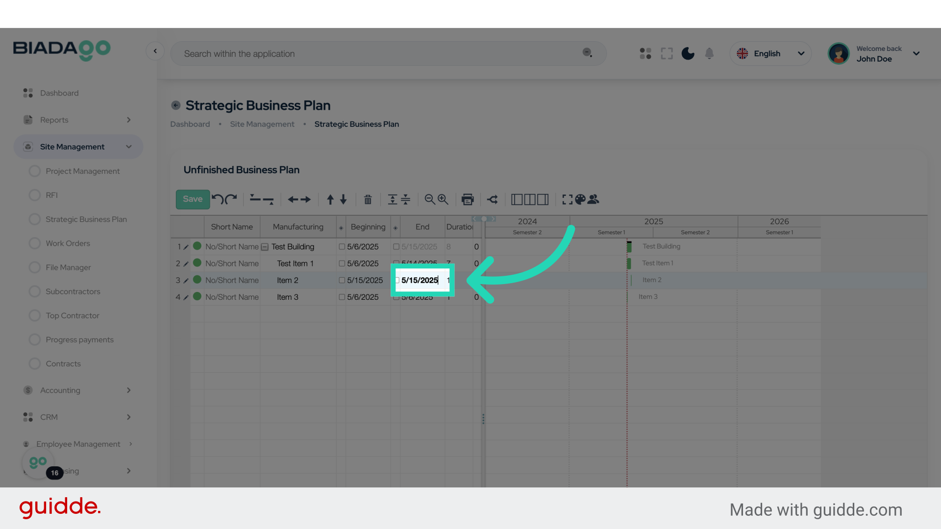Screen dimensions: 941x529
Task: Zoom in the Gantt timeline
Action: [443, 199]
